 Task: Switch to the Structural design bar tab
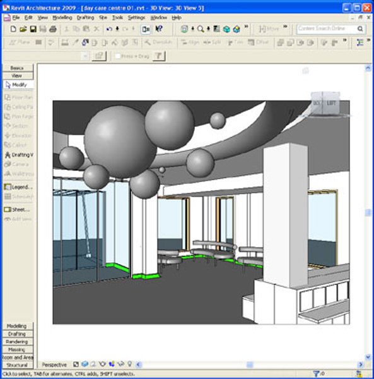[x=18, y=365]
